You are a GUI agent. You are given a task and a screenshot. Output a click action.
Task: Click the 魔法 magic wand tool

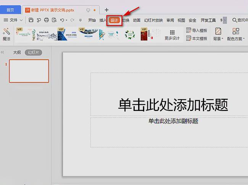click(x=6, y=35)
